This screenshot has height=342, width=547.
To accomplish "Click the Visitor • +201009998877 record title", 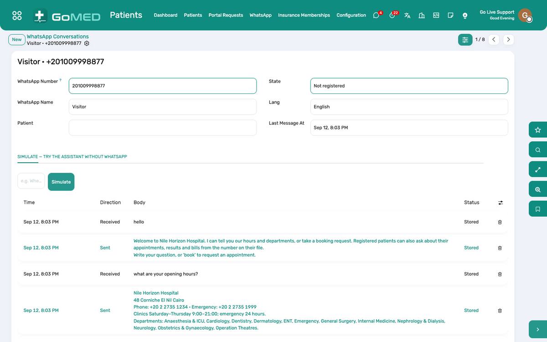I will coord(61,62).
